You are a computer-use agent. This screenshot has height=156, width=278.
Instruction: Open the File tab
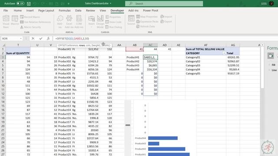click(6, 10)
